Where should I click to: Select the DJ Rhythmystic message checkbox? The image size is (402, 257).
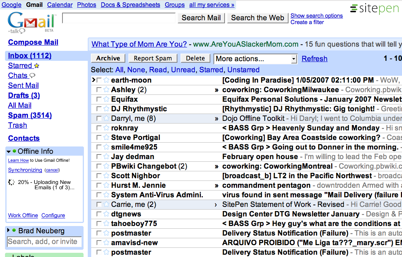[x=99, y=109]
